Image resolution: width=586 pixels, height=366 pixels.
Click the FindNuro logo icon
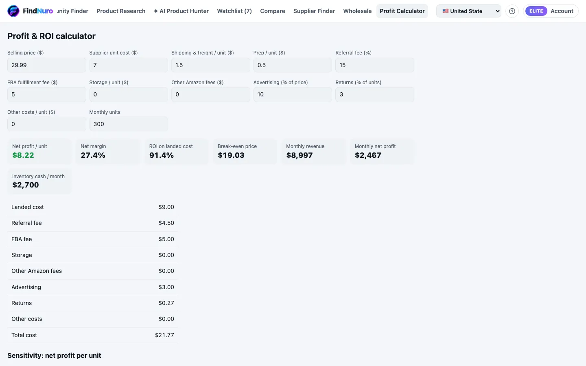point(13,11)
